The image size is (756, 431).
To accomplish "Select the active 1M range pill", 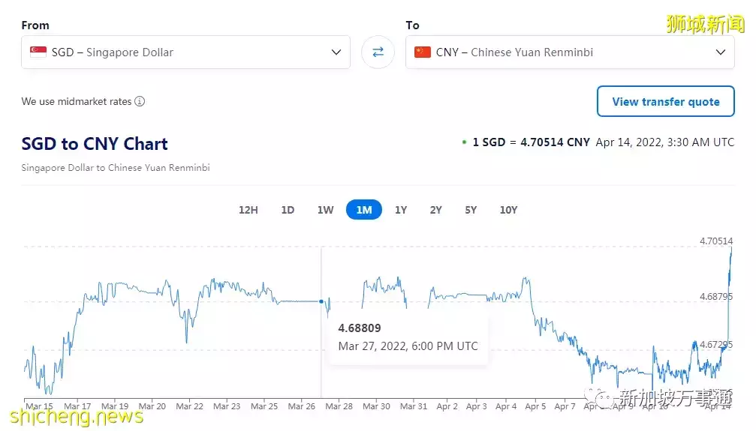I will pos(364,210).
